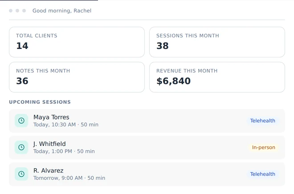Viewport: 294px width, 194px height.
Task: Open Maya Torres session name
Action: pyautogui.click(x=51, y=117)
